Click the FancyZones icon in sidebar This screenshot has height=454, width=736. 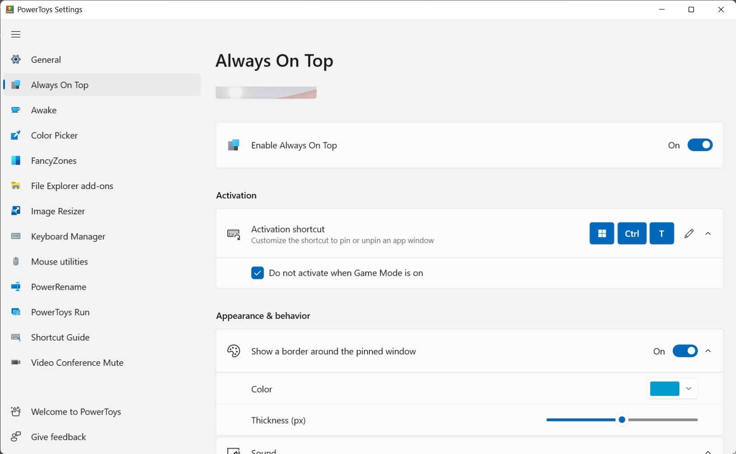[x=16, y=161]
